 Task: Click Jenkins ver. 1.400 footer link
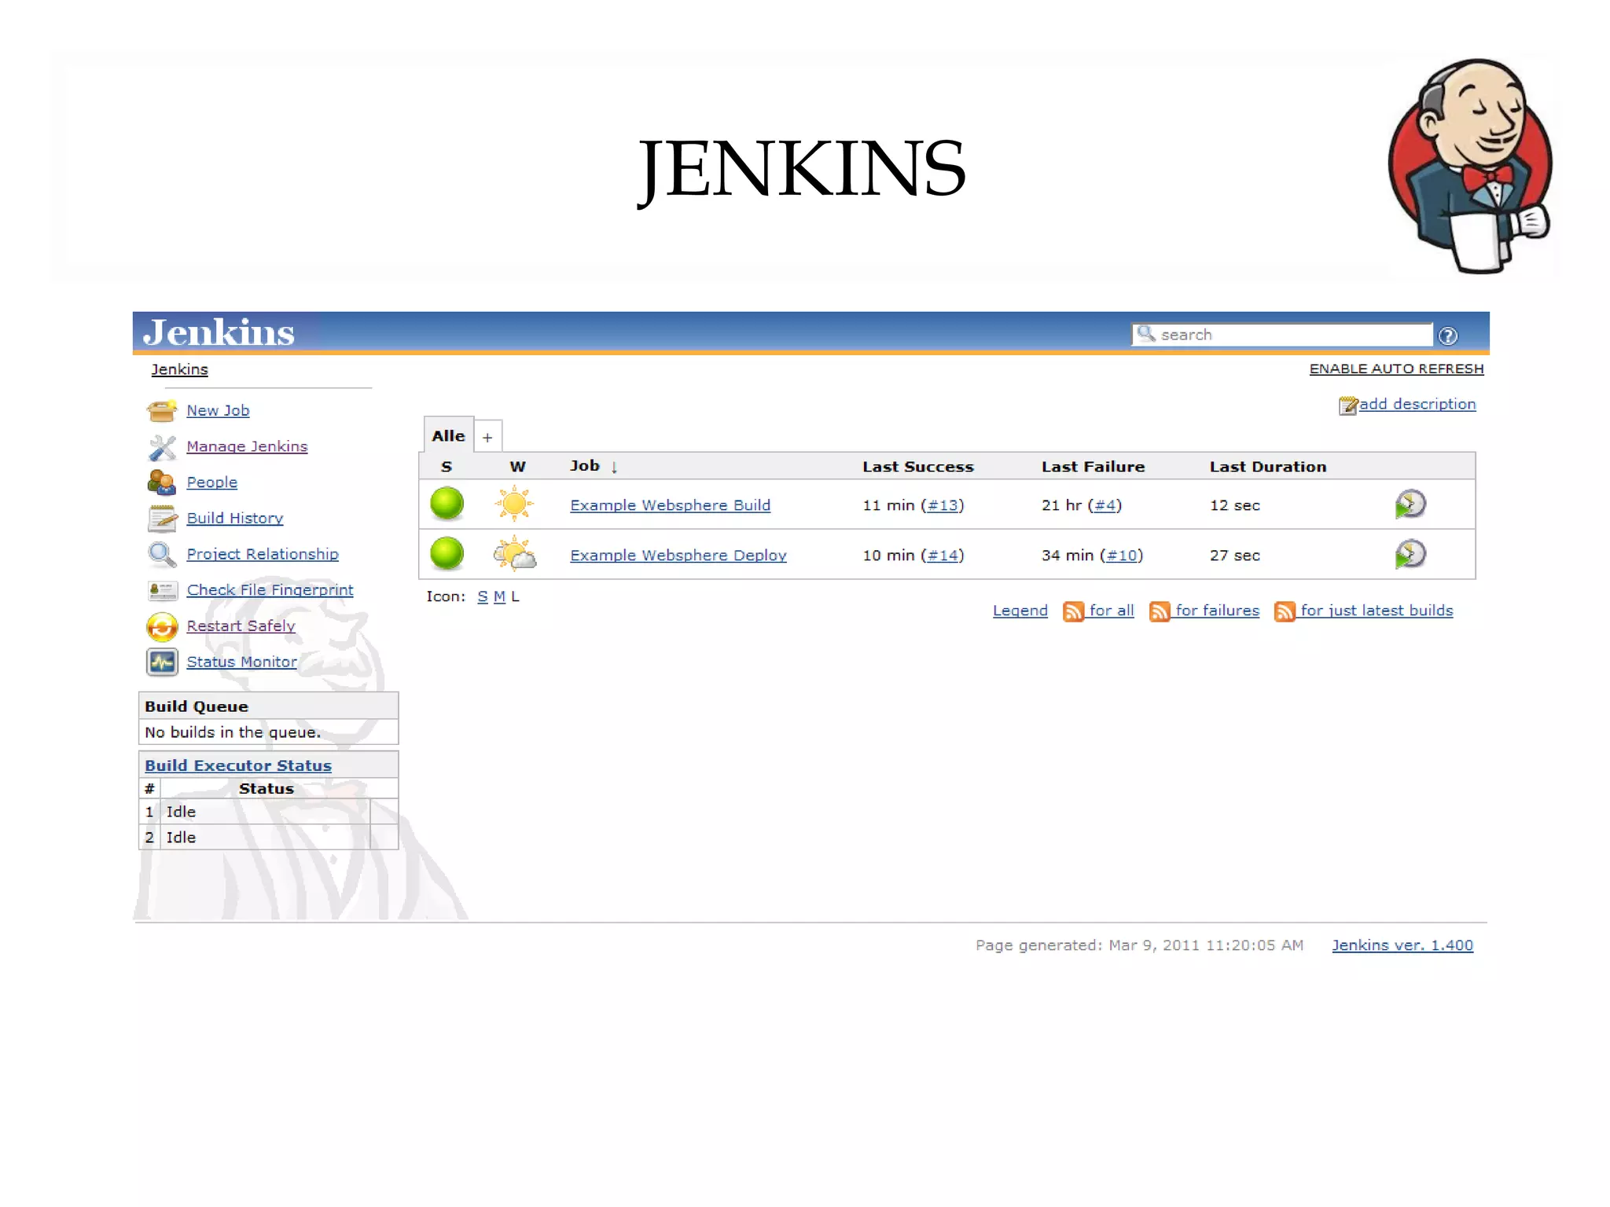(1402, 945)
